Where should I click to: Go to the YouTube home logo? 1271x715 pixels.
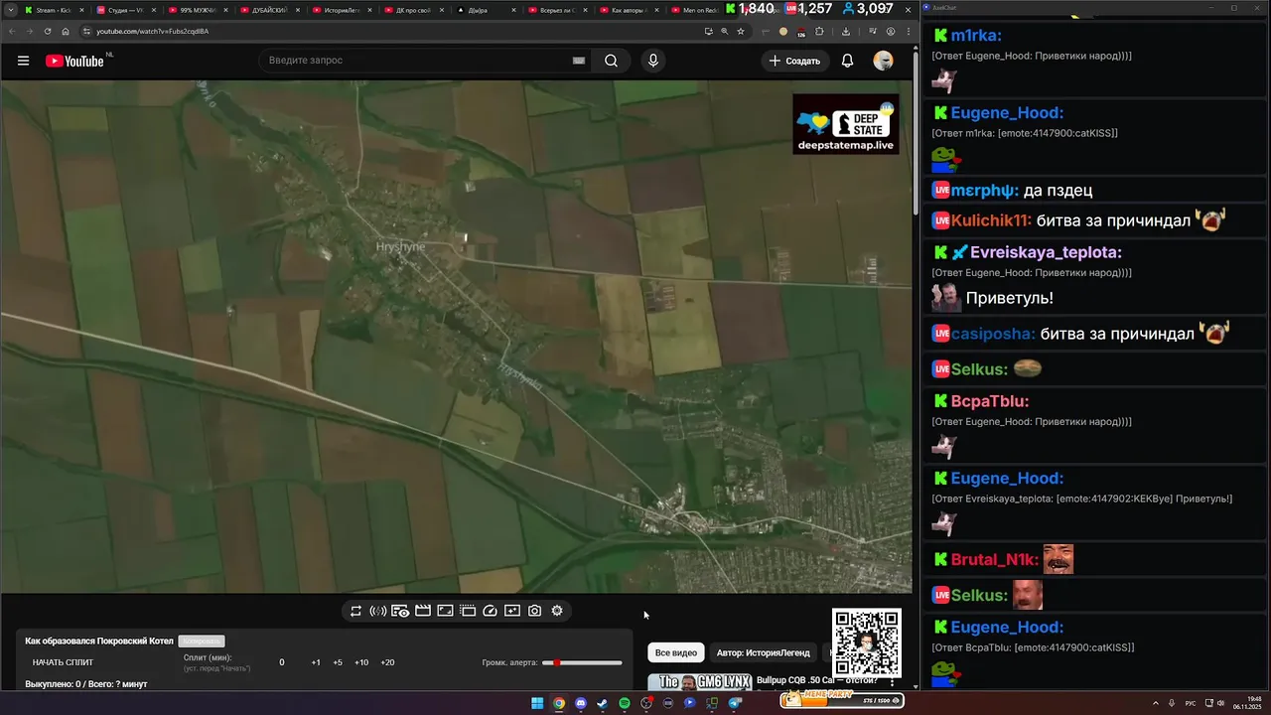tap(74, 61)
